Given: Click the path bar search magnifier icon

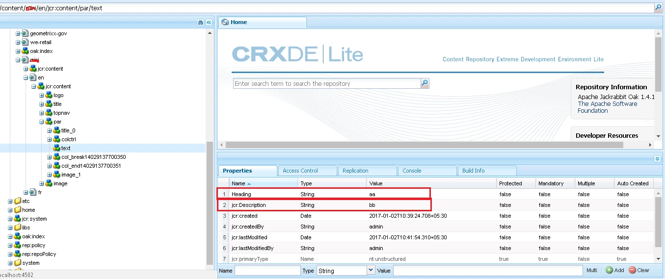Looking at the screenshot, I should (658, 8).
